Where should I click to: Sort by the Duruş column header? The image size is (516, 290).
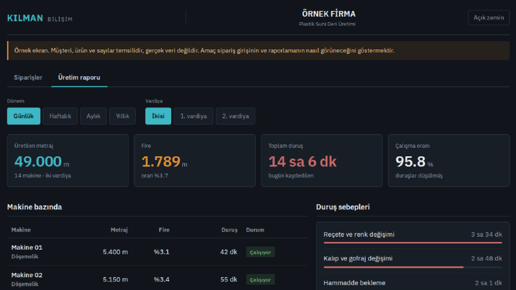point(230,230)
